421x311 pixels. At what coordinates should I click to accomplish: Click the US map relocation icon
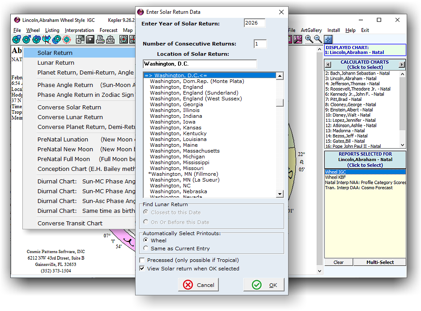[x=47, y=40]
